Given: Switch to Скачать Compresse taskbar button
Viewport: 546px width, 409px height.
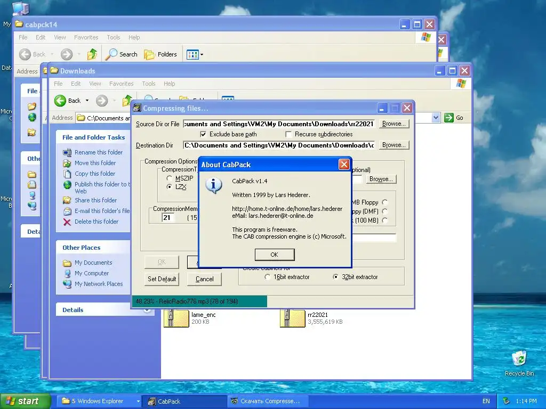Looking at the screenshot, I should point(268,402).
